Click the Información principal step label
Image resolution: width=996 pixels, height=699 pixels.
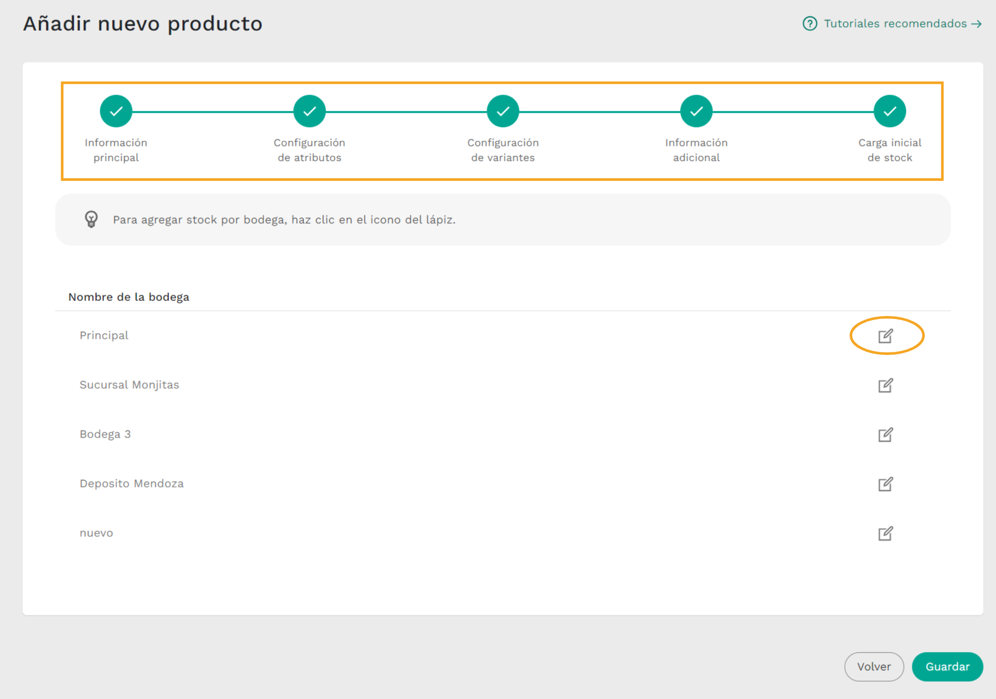pyautogui.click(x=116, y=150)
